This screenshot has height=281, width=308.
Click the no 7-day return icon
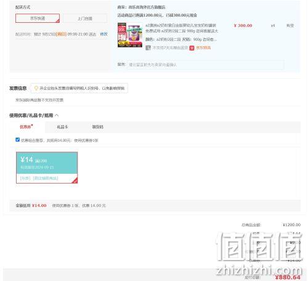click(148, 48)
